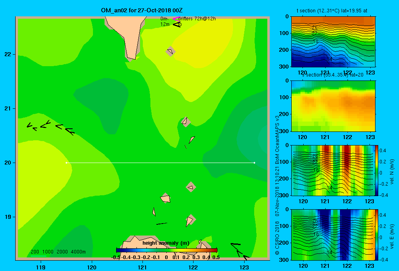This screenshot has width=399, height=271.
Task: Click the black drifter arrows near longitude 123 at bottom
Action: [x=240, y=251]
